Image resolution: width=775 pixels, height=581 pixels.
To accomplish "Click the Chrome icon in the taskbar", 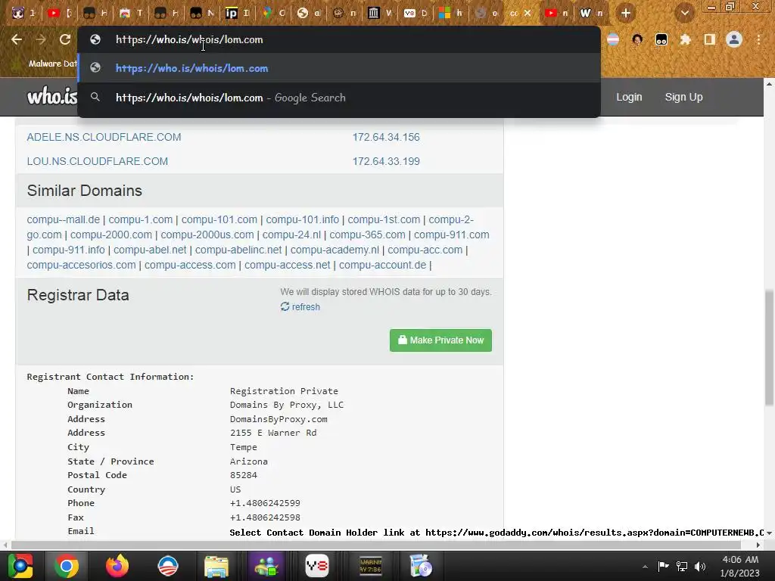I will [67, 566].
